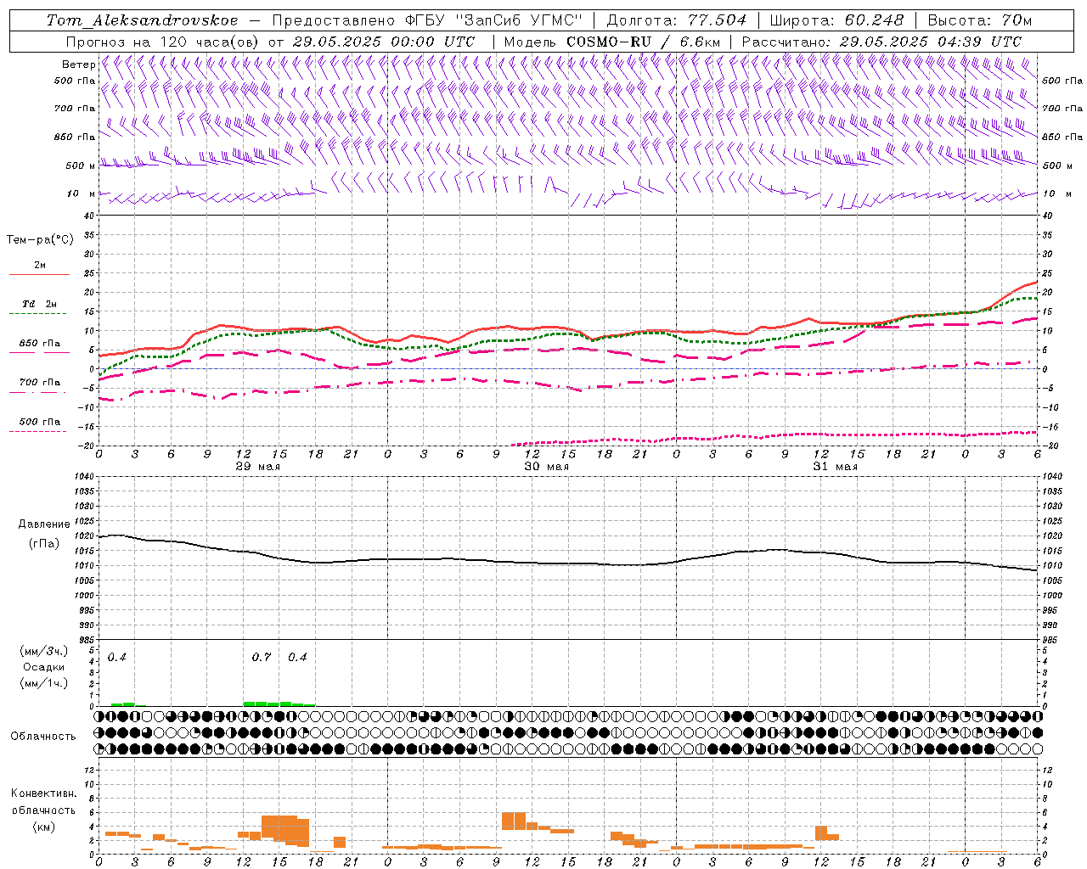This screenshot has width=1087, height=869.
Task: Select the 700 гПа temperature legend entry
Action: pos(40,383)
